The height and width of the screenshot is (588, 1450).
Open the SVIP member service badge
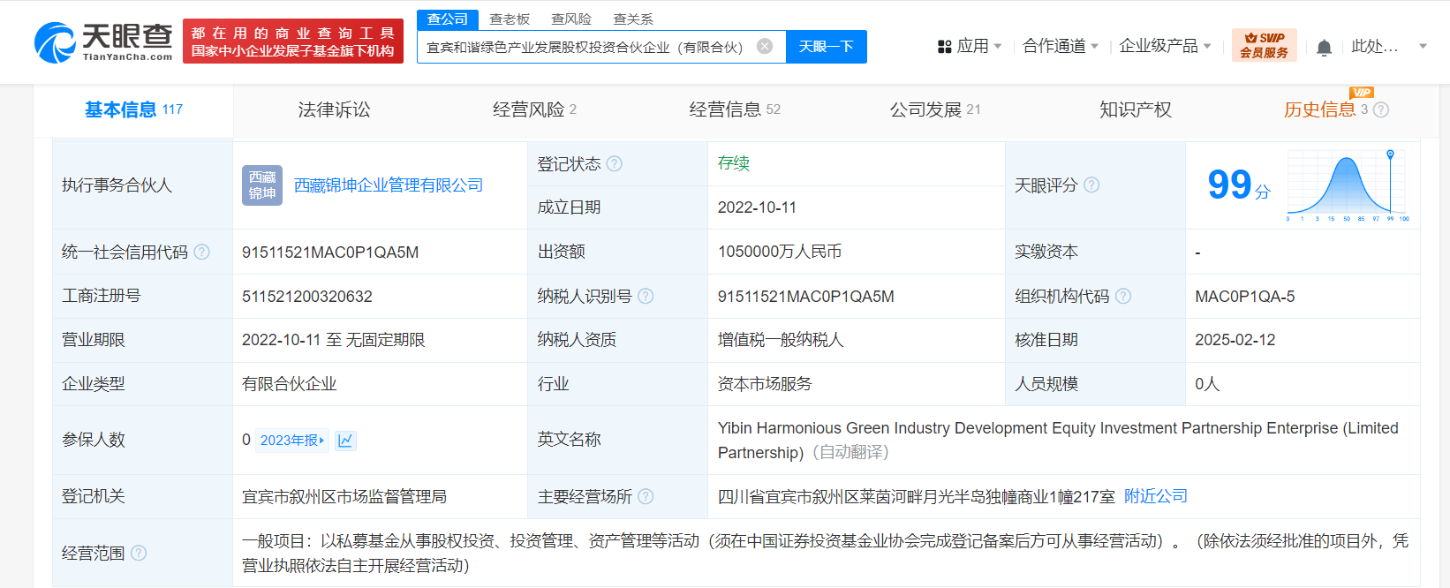1264,45
